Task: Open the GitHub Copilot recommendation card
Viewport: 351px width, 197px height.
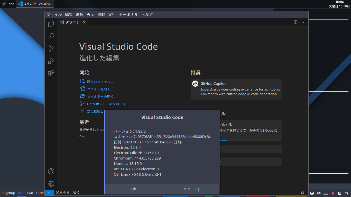Action: click(236, 89)
